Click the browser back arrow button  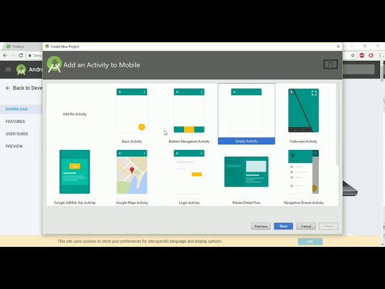5,55
